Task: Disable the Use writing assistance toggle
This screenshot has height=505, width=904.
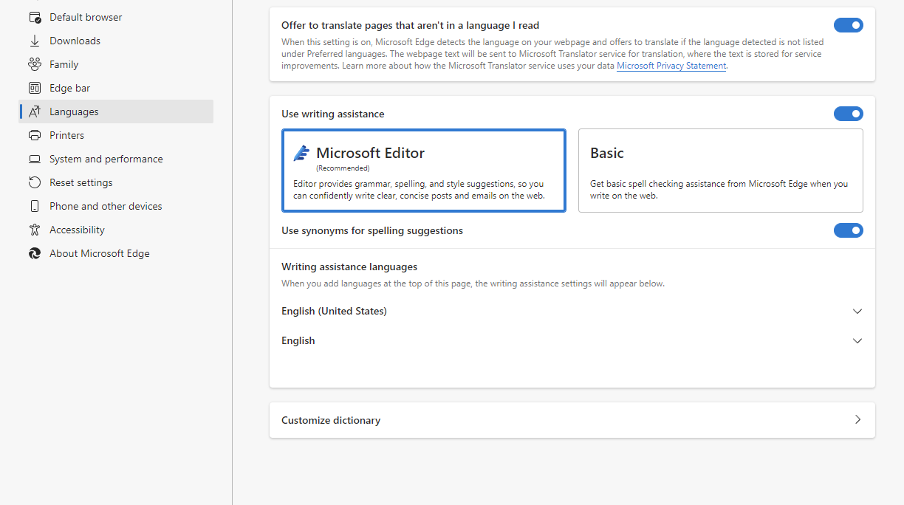Action: (x=848, y=114)
